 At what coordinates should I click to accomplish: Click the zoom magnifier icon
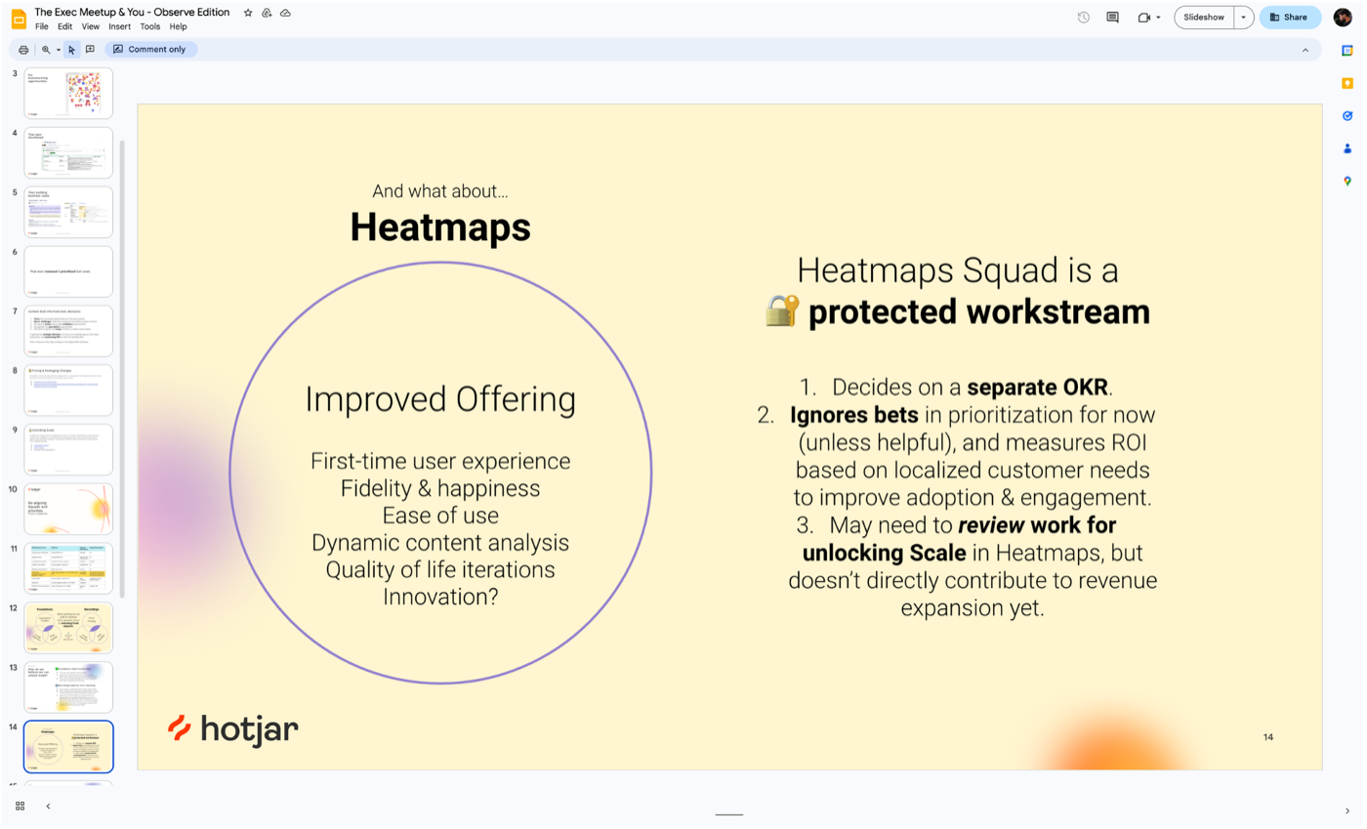coord(45,49)
